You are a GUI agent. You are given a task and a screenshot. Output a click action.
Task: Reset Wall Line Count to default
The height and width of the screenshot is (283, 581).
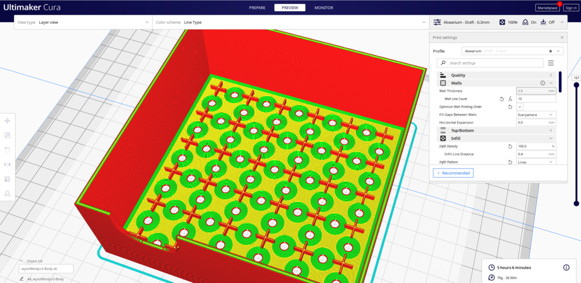(x=502, y=99)
